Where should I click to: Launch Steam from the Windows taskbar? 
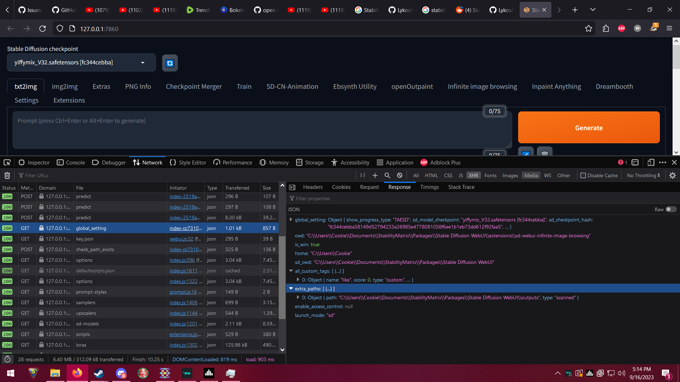pyautogui.click(x=99, y=373)
